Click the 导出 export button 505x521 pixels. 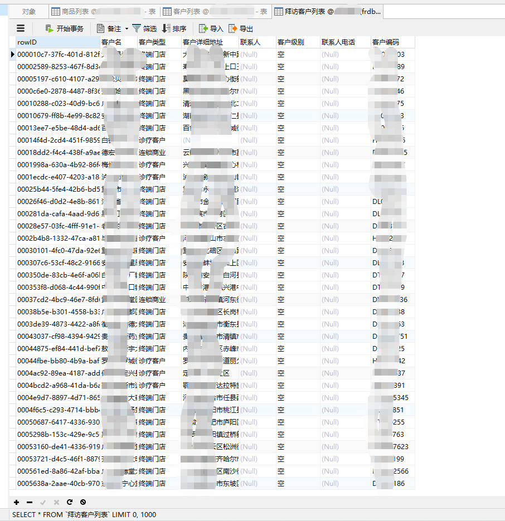(241, 28)
